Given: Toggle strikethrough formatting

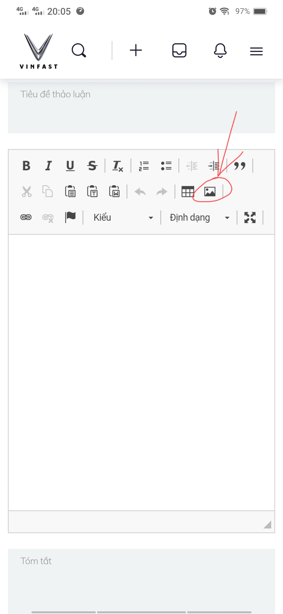Looking at the screenshot, I should point(92,166).
